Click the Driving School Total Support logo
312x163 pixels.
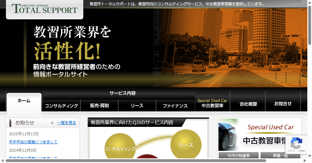coord(45,9)
